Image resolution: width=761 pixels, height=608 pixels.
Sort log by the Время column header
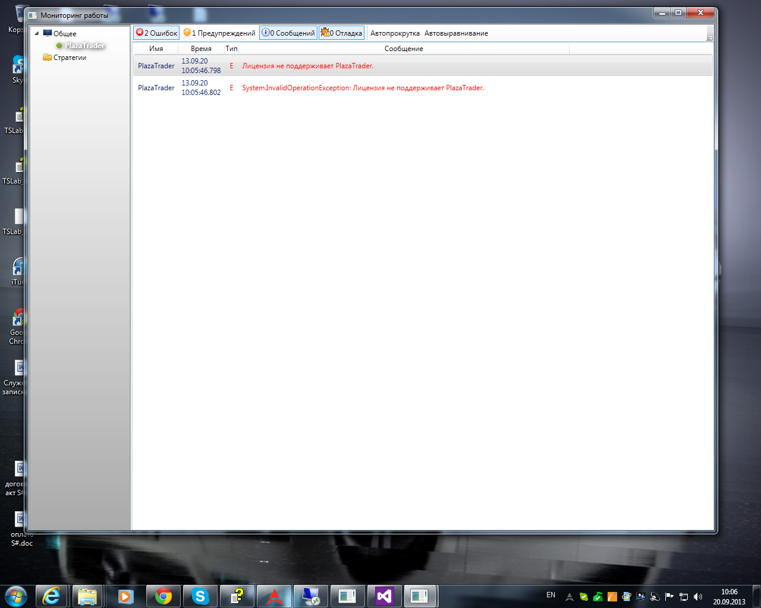[x=202, y=49]
